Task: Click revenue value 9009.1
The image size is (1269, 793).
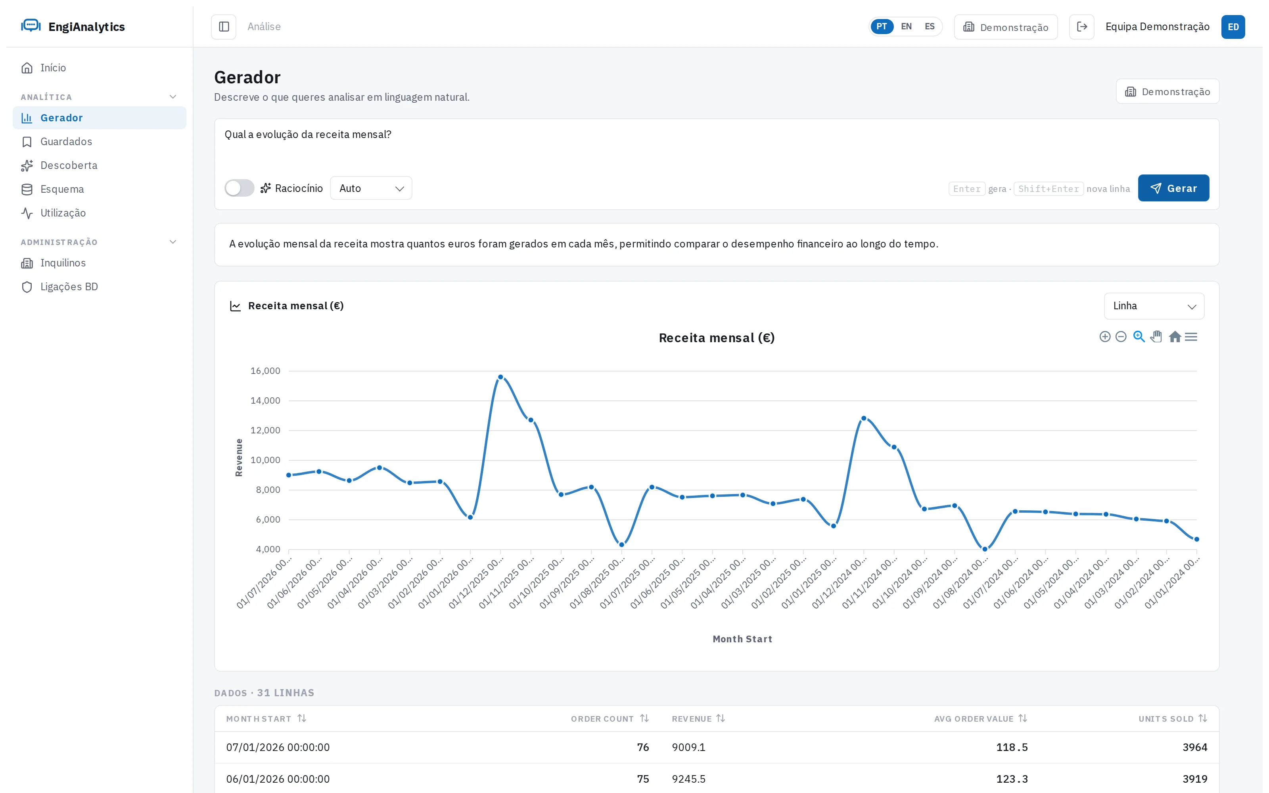Action: [x=688, y=747]
